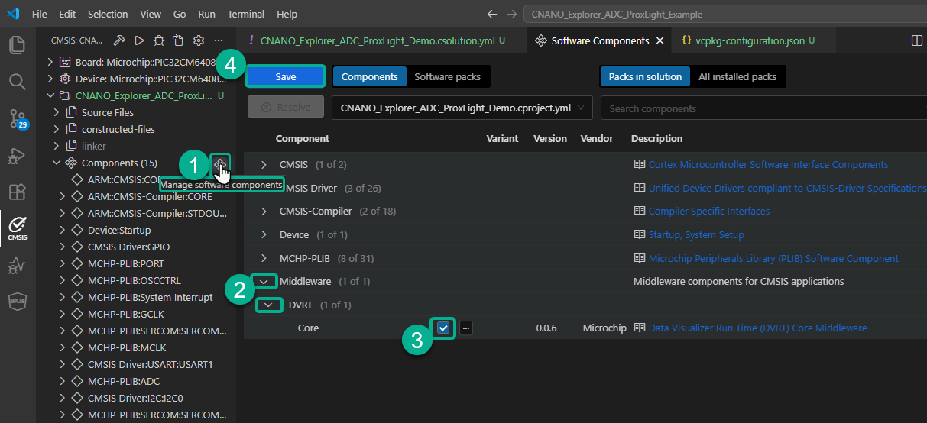The height and width of the screenshot is (423, 927).
Task: Open the Help menu
Action: [287, 14]
